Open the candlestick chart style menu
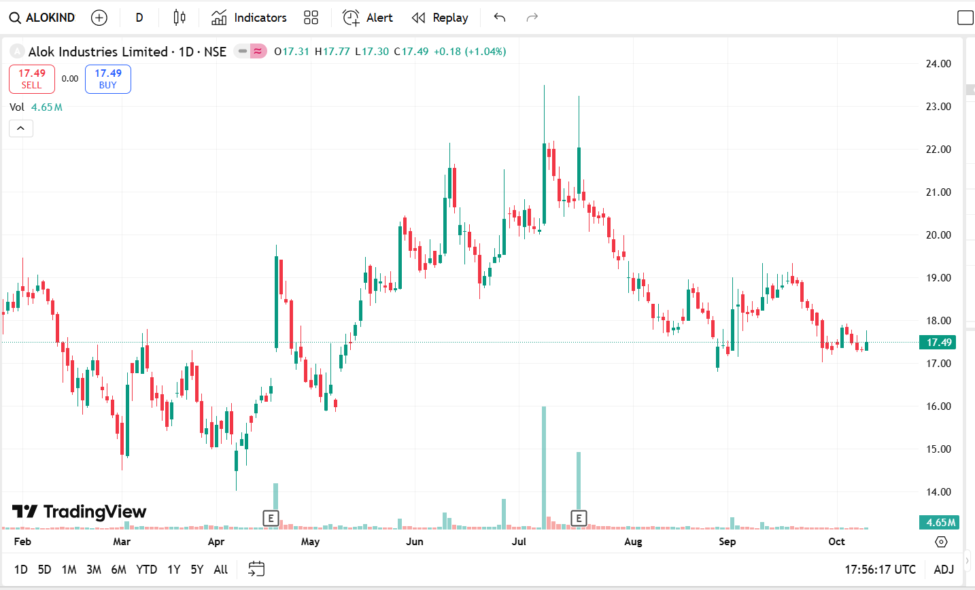Viewport: 975px width, 590px height. [x=179, y=18]
